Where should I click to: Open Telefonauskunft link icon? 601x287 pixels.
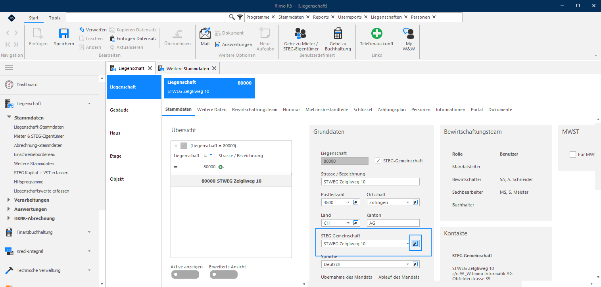tap(376, 33)
